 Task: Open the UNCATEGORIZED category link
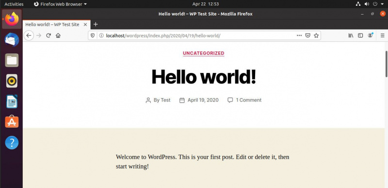coord(204,53)
